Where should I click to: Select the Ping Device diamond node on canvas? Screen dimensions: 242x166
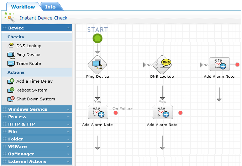(x=97, y=65)
